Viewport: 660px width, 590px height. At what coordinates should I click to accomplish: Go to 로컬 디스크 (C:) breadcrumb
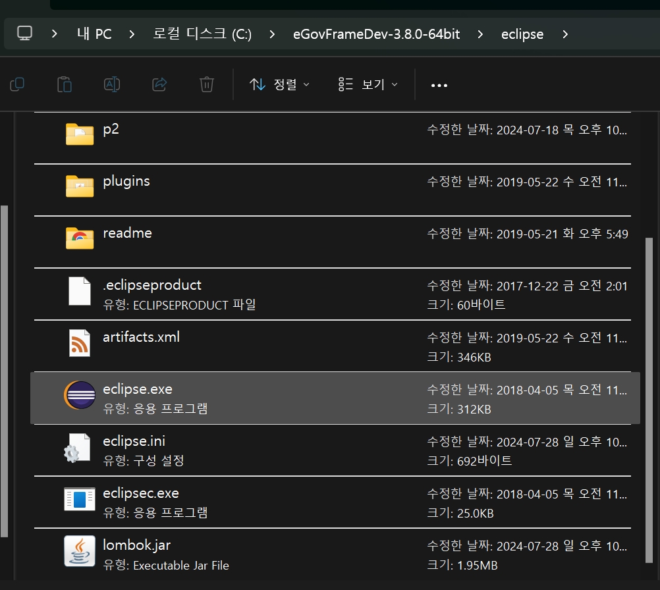(202, 34)
